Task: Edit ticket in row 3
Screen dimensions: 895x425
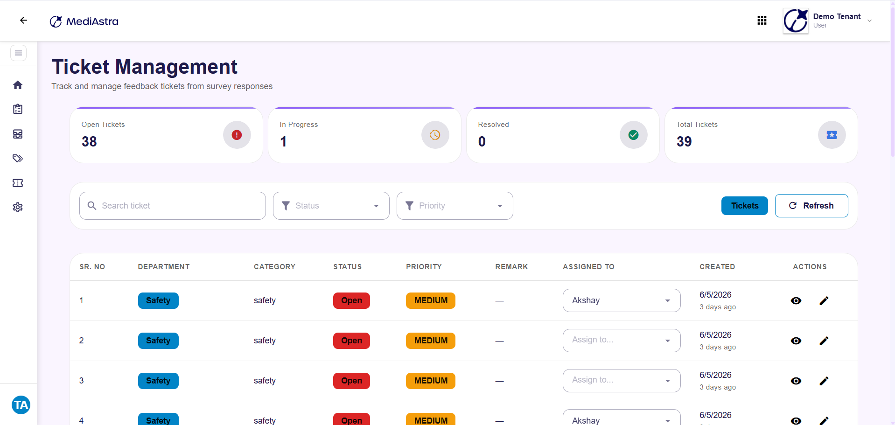Action: (x=824, y=381)
